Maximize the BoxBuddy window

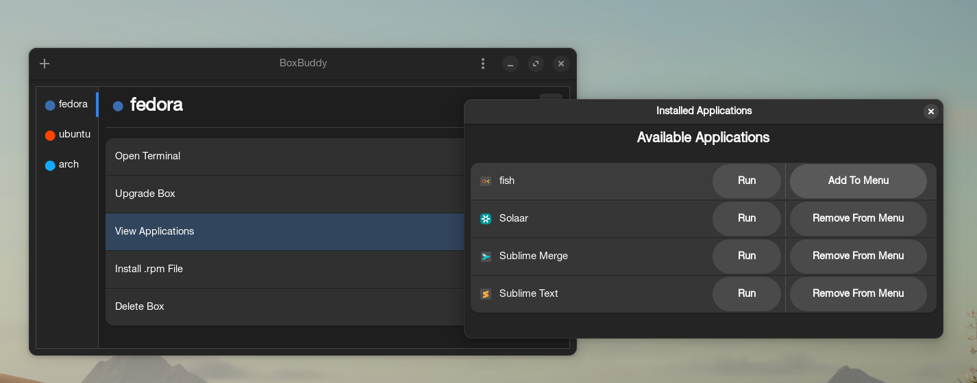coord(536,64)
